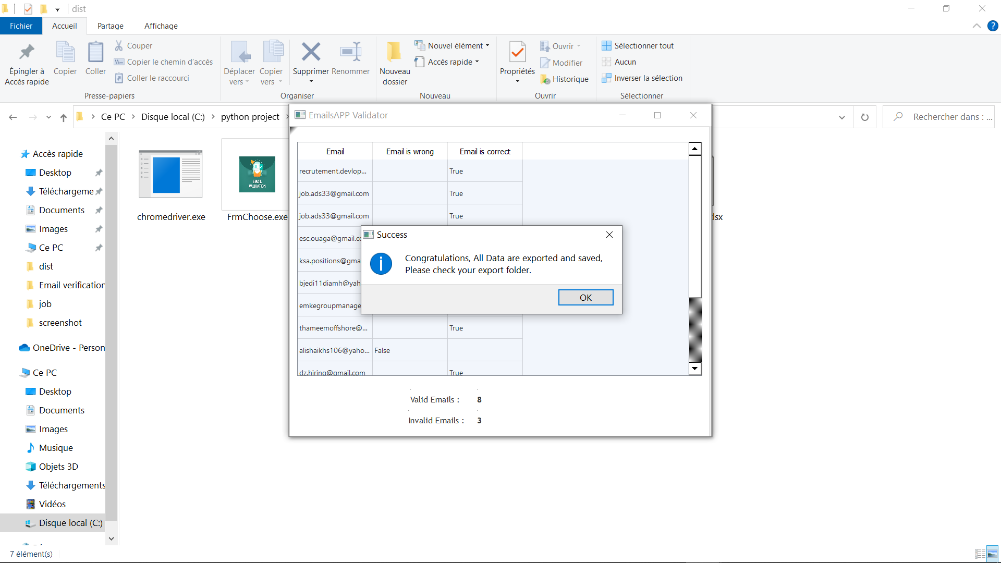Select the chromedriver.exe file thumbnail

point(170,175)
